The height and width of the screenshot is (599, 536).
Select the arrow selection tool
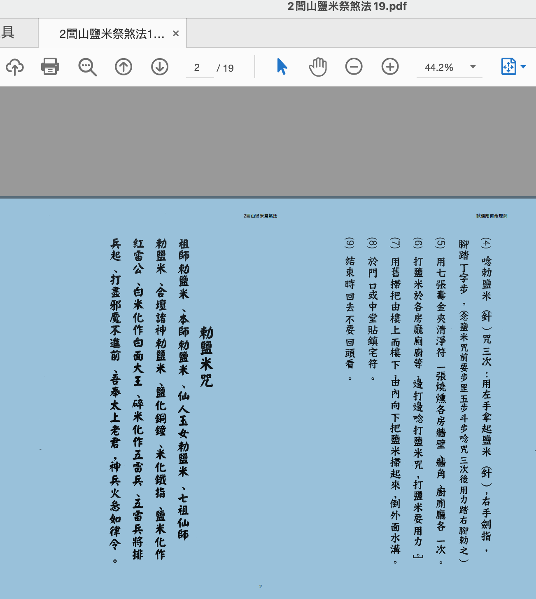282,66
